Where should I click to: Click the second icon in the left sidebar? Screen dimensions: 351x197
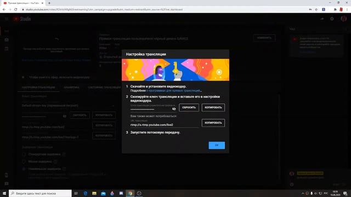(7, 40)
